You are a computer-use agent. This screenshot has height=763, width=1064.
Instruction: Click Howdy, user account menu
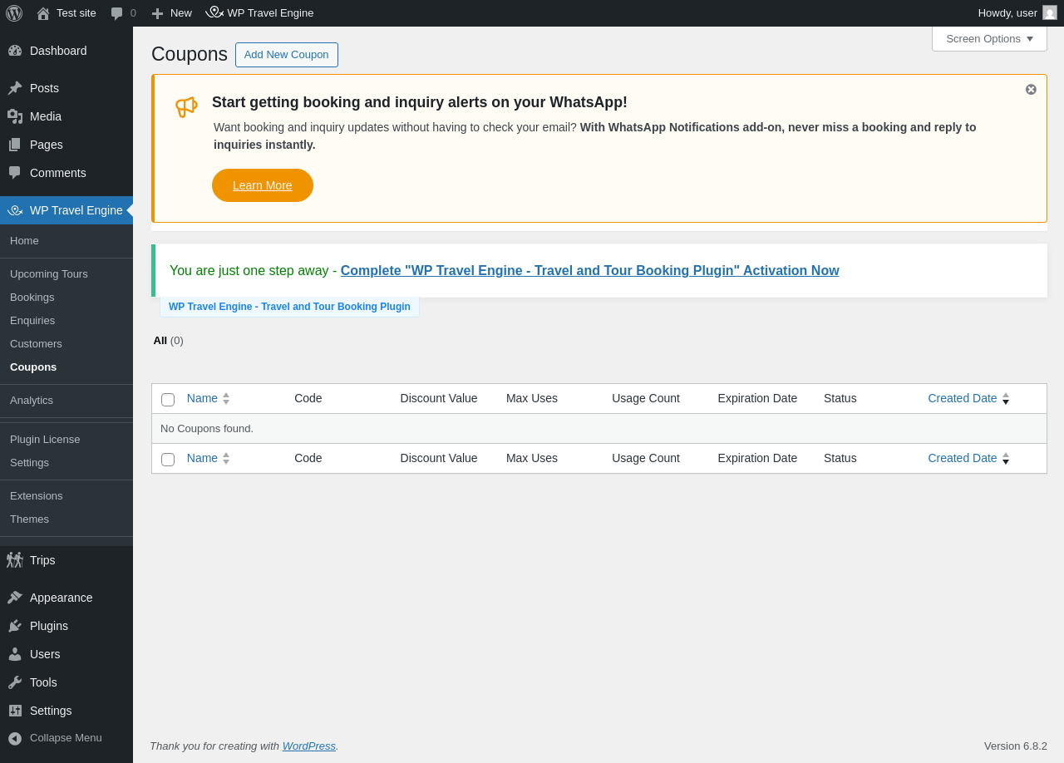(1017, 13)
